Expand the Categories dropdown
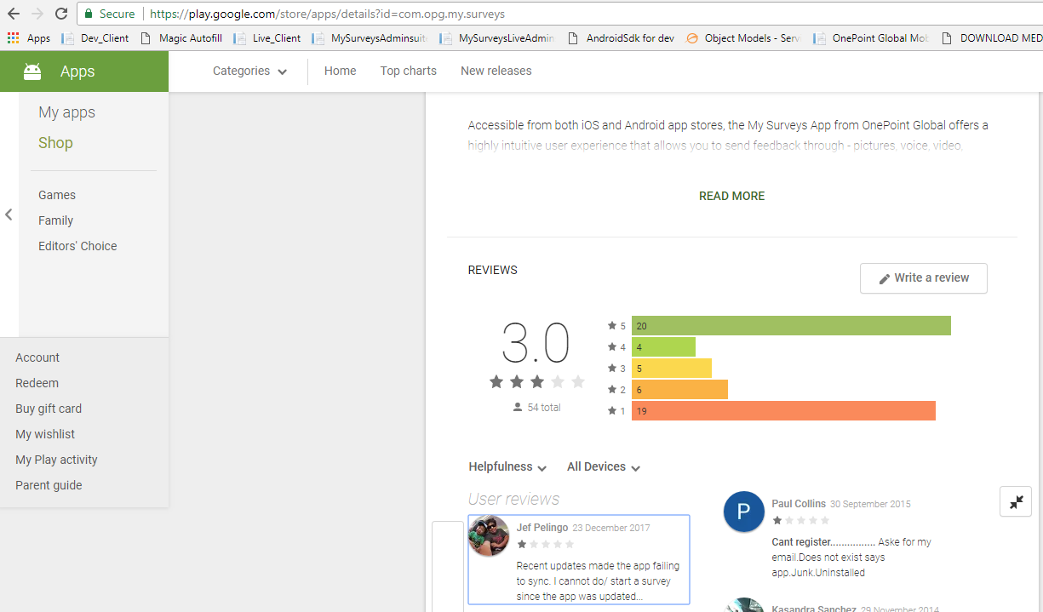 point(249,71)
